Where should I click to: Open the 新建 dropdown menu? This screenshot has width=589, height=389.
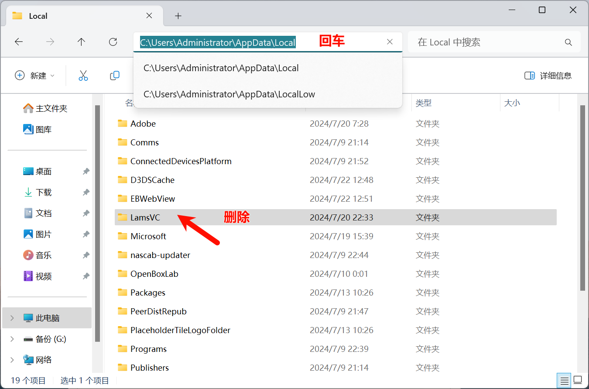(35, 76)
